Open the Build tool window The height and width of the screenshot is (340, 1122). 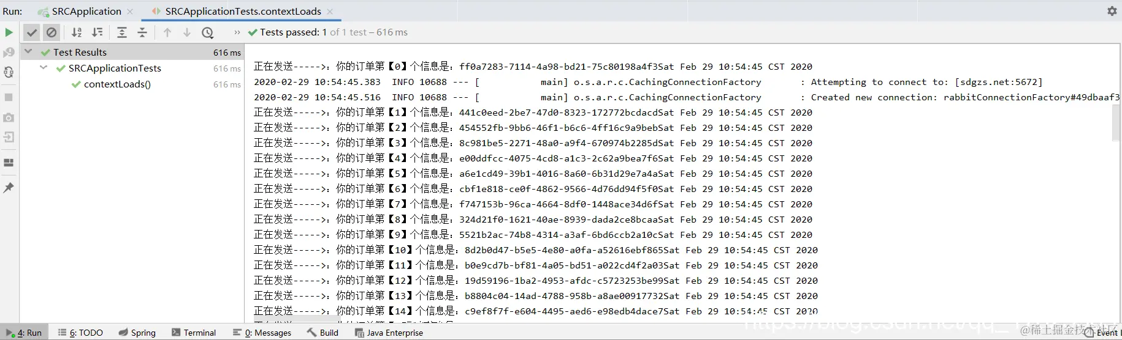[323, 333]
